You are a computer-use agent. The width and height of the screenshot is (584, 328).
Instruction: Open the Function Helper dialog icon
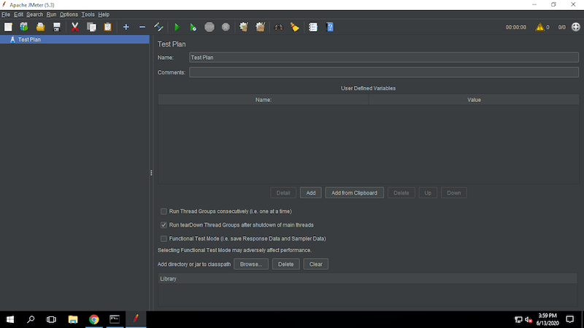[x=313, y=27]
